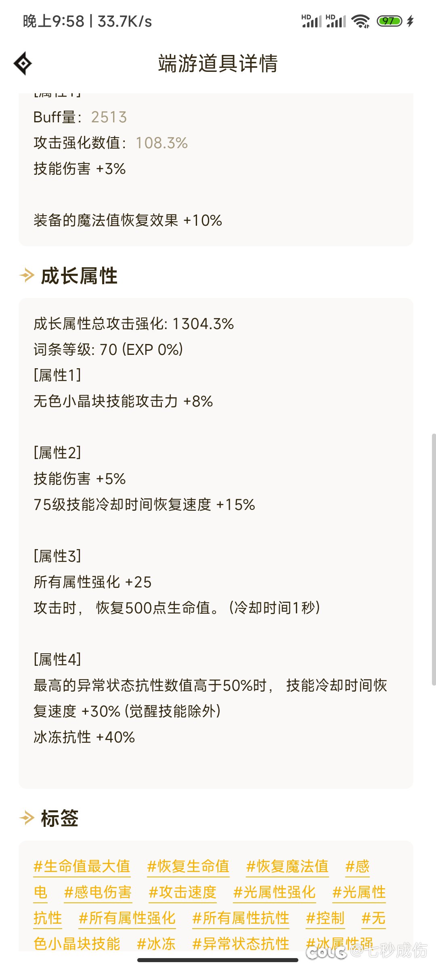Click the vertical scrollbar on right edge
Screen dimensions: 436x969
[x=434, y=560]
